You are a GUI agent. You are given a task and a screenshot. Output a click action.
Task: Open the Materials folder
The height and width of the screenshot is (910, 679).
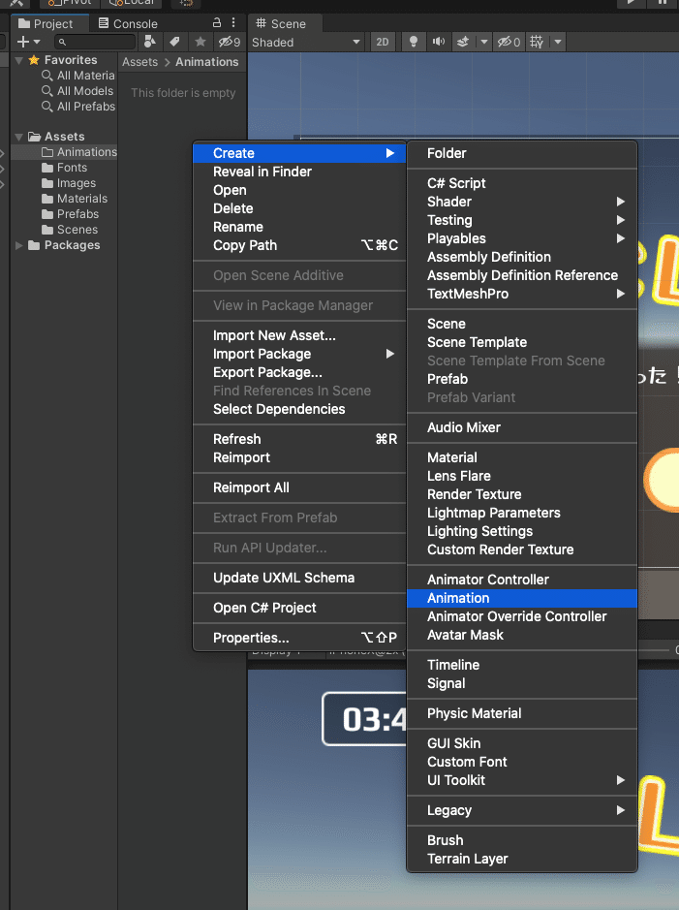pyautogui.click(x=75, y=199)
